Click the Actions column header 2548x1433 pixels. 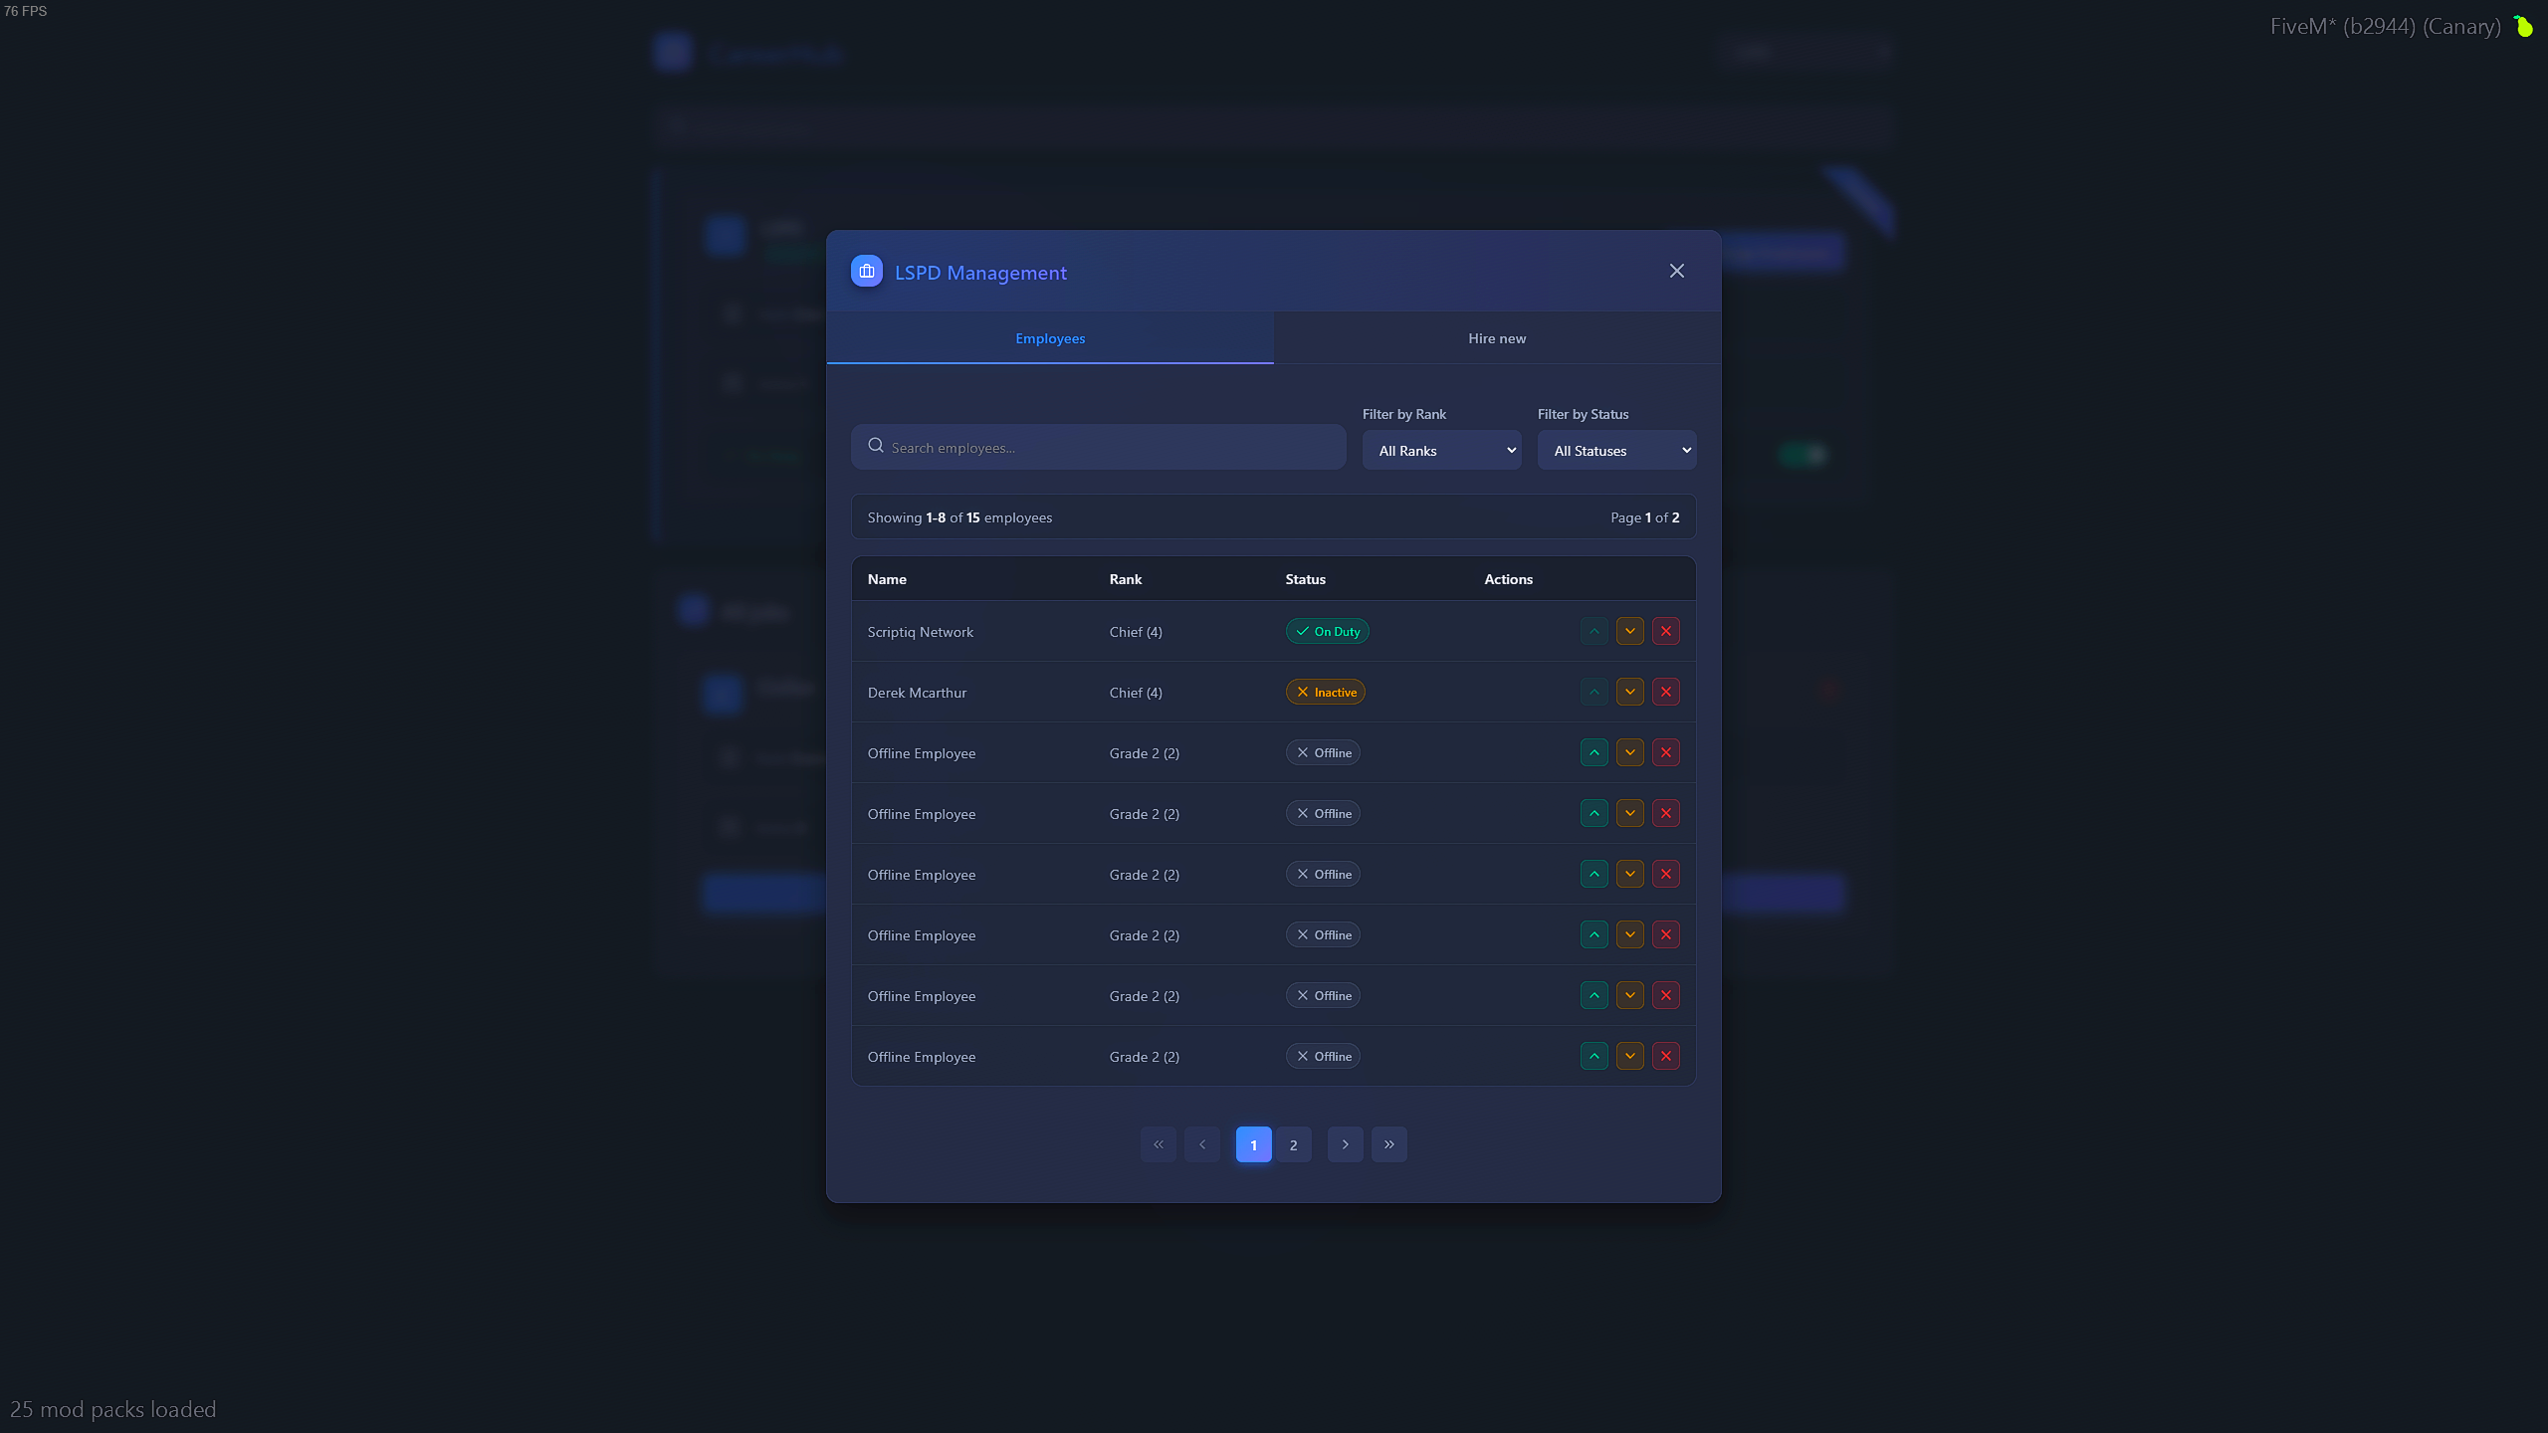pos(1508,579)
